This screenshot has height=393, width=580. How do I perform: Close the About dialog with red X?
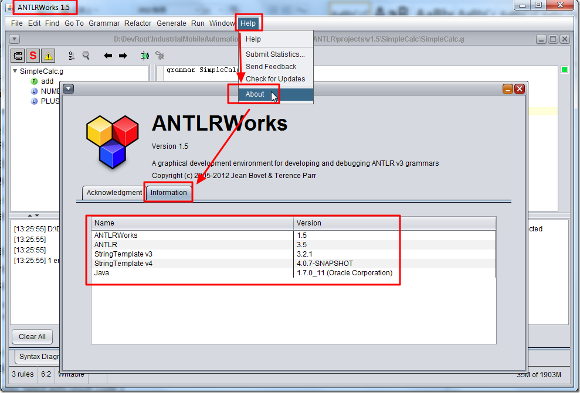(520, 88)
